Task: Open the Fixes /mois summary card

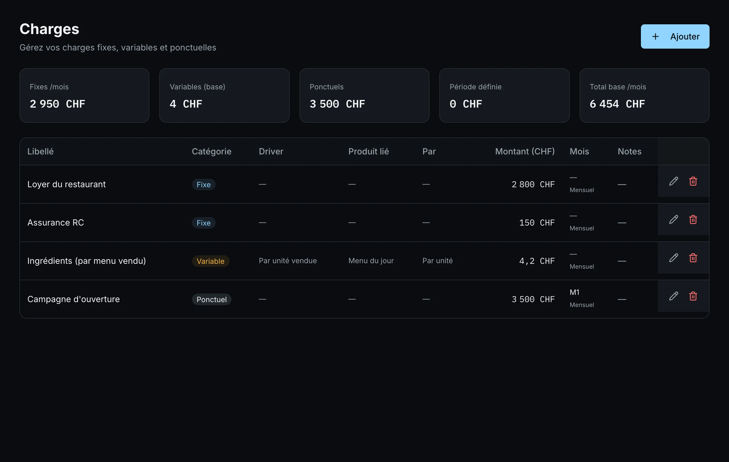Action: [84, 95]
